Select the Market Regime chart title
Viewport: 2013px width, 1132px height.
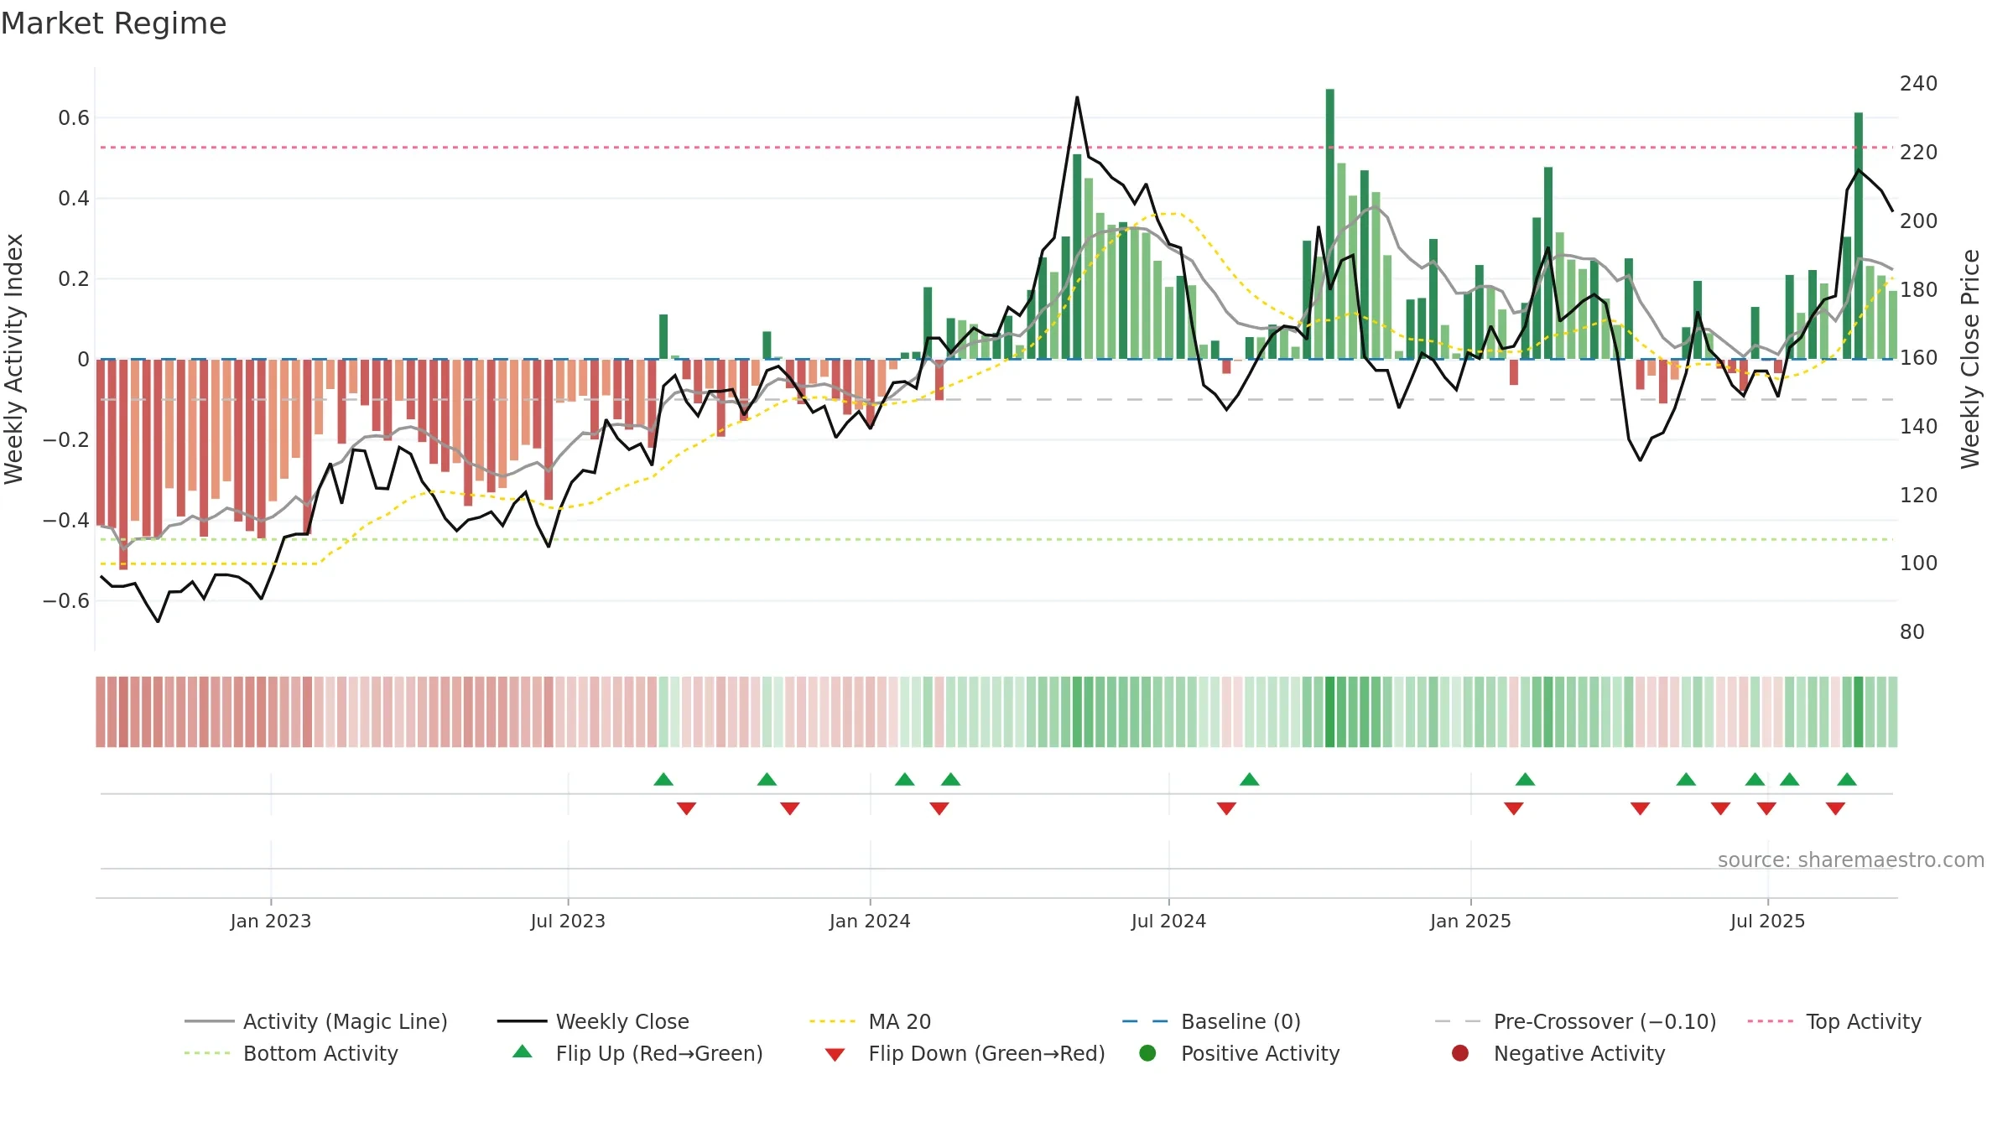113,23
